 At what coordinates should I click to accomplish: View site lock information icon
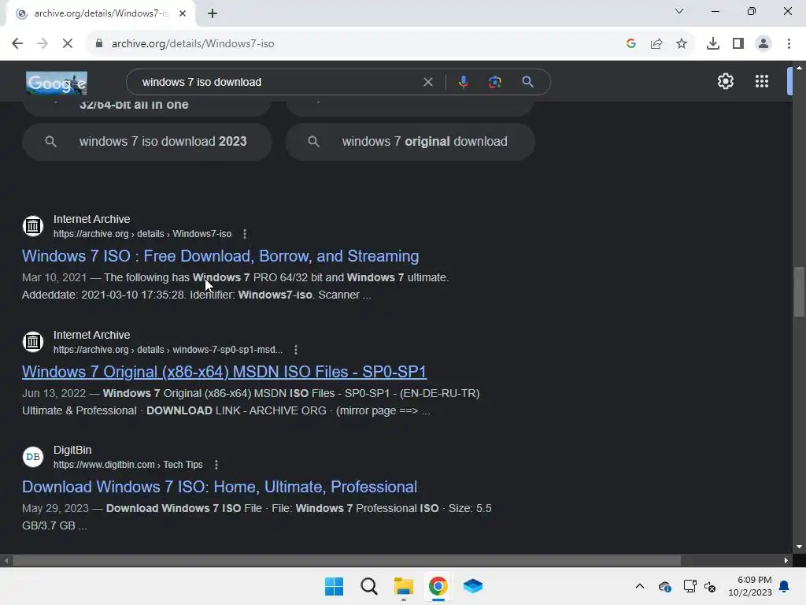[98, 44]
